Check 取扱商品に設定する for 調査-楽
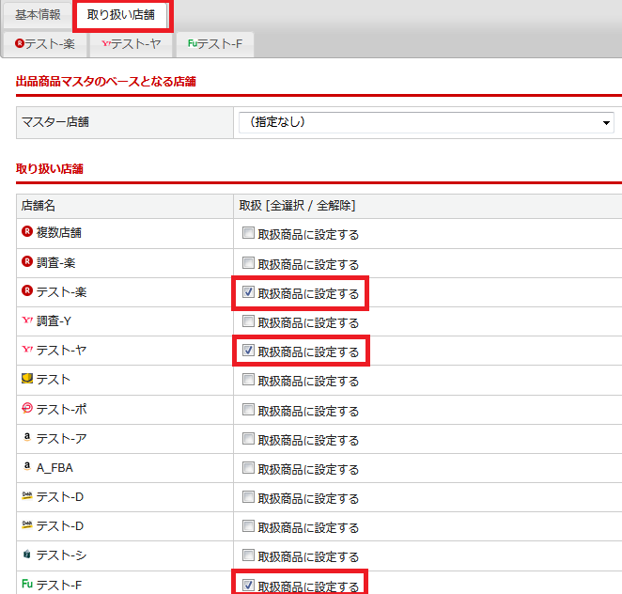 (x=248, y=262)
